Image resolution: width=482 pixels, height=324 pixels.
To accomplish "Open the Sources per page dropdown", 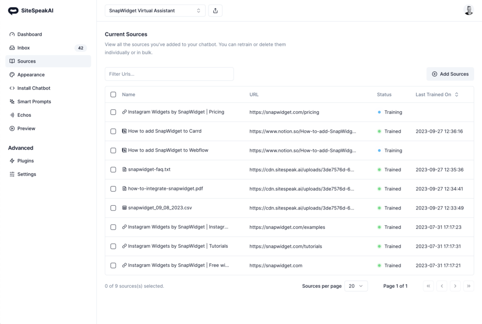I will coord(356,286).
